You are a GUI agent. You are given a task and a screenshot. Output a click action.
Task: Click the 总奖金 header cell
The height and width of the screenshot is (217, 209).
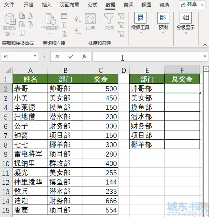click(x=182, y=79)
